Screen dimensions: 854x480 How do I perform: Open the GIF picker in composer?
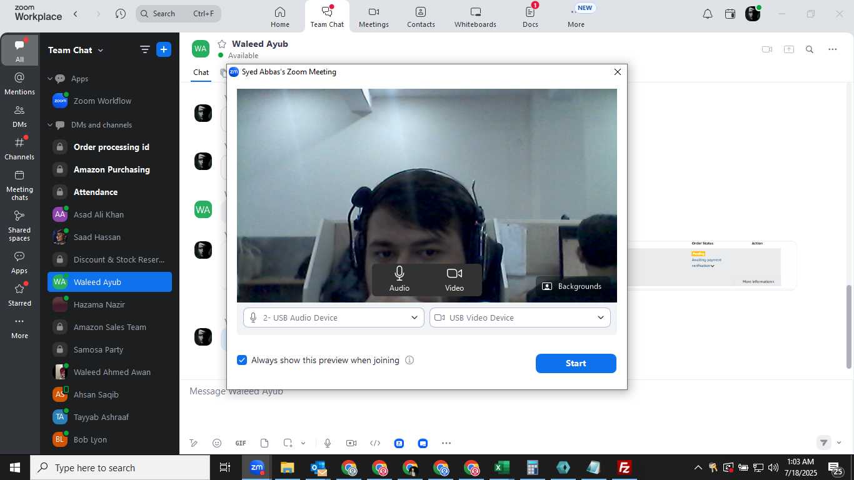[x=241, y=443]
